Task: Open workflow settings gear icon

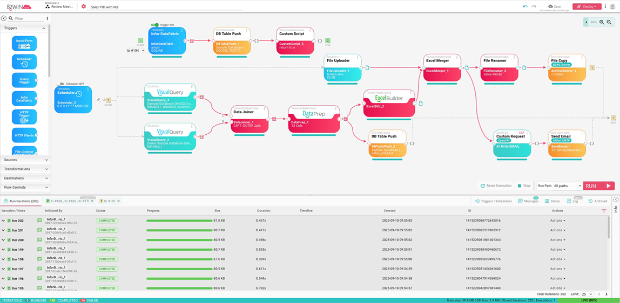Action: click(x=83, y=6)
